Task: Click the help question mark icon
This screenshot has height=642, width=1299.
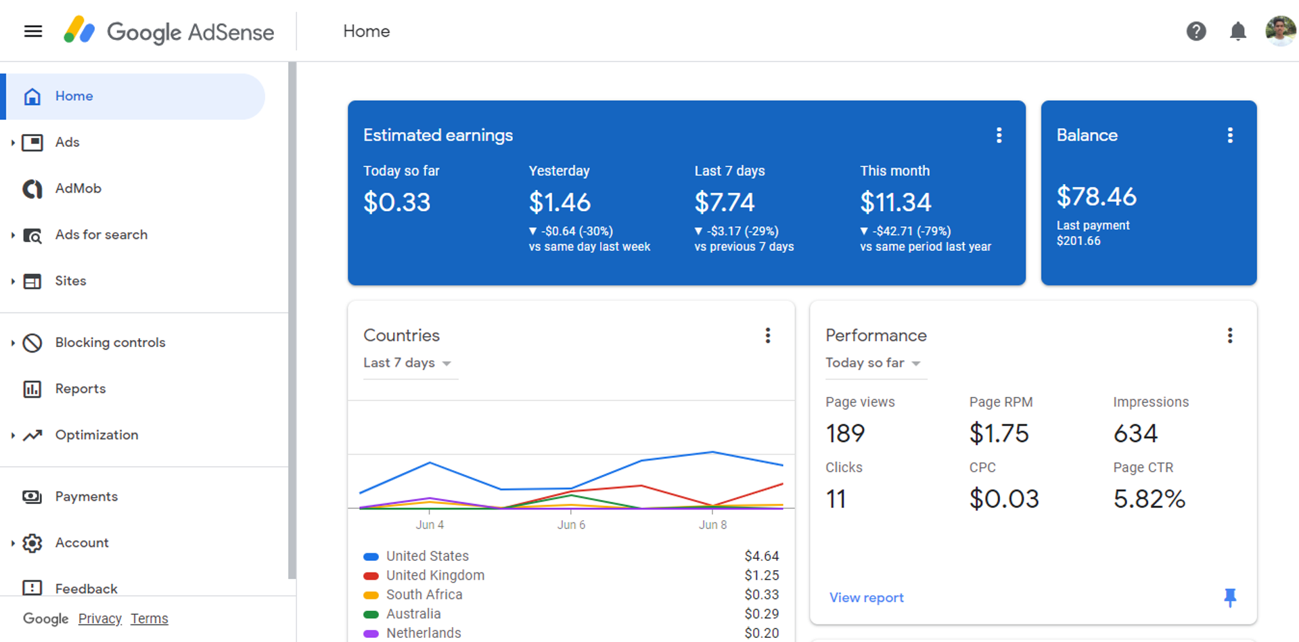Action: pyautogui.click(x=1196, y=31)
